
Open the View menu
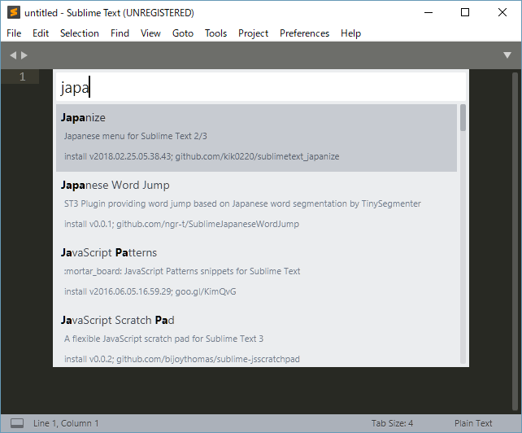coord(150,33)
